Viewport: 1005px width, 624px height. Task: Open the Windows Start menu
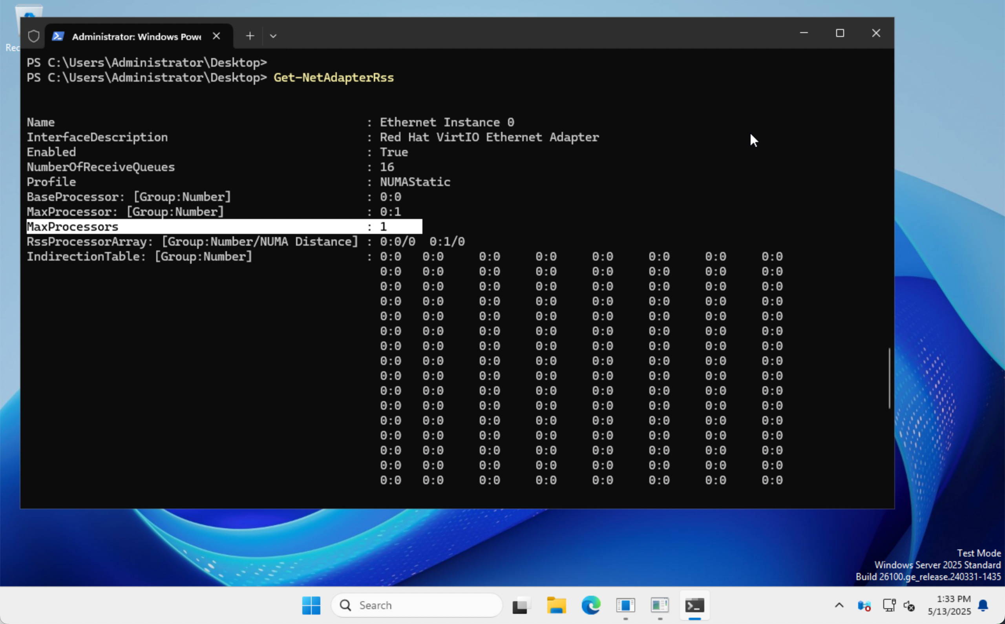coord(311,605)
